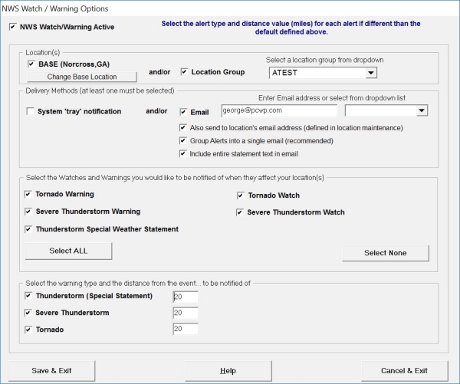Toggle Tornado Watch checkbox

click(241, 195)
